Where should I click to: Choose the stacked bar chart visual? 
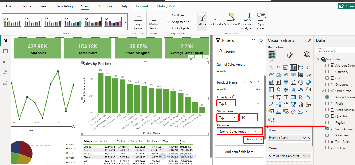(271, 67)
